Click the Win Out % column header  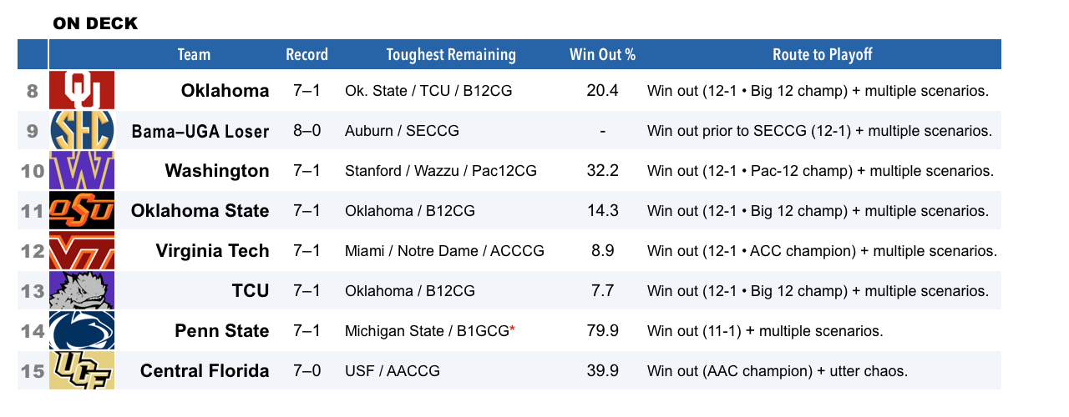point(602,55)
